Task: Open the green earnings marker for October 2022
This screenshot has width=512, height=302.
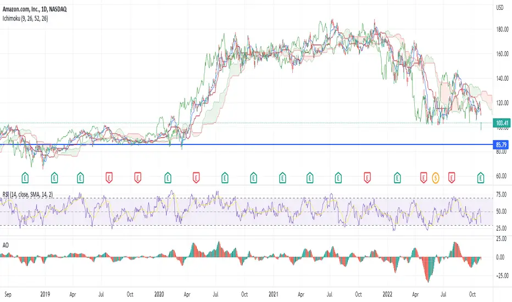Action: [x=481, y=178]
